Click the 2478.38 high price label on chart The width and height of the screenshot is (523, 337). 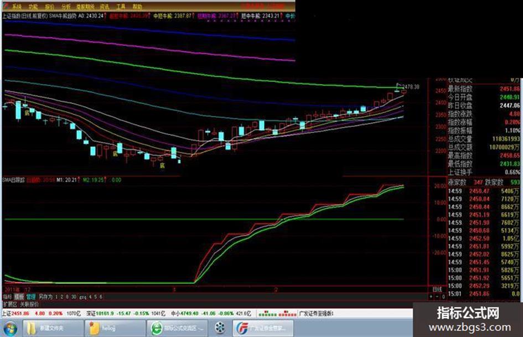[x=411, y=87]
